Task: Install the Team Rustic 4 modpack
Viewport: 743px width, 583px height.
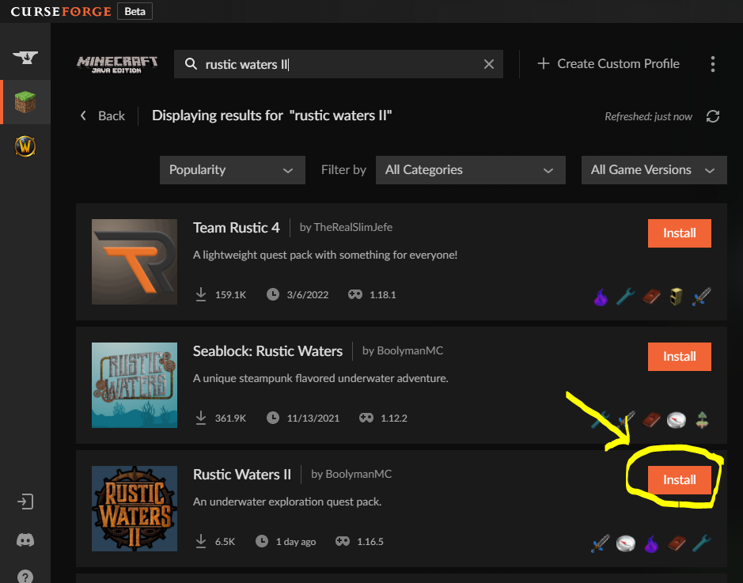Action: pyautogui.click(x=679, y=233)
